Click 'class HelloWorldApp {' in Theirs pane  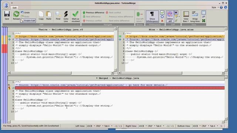click(x=31, y=51)
